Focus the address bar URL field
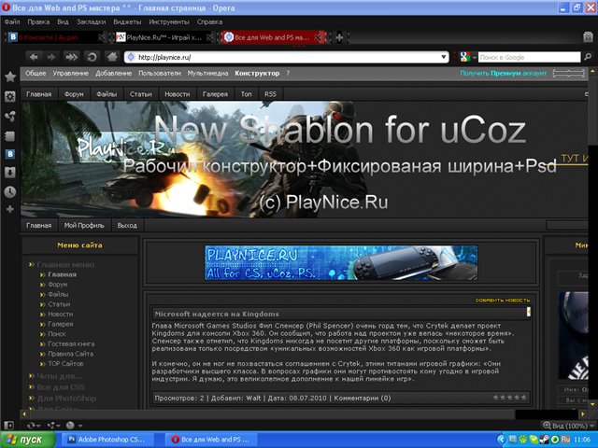This screenshot has width=598, height=448. (285, 57)
